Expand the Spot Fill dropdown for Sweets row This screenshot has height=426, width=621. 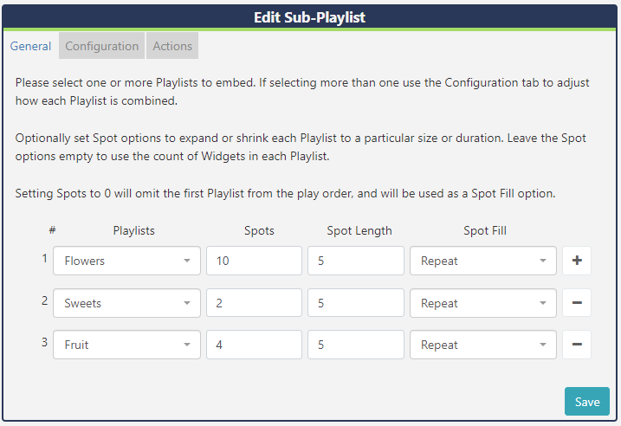pyautogui.click(x=483, y=303)
